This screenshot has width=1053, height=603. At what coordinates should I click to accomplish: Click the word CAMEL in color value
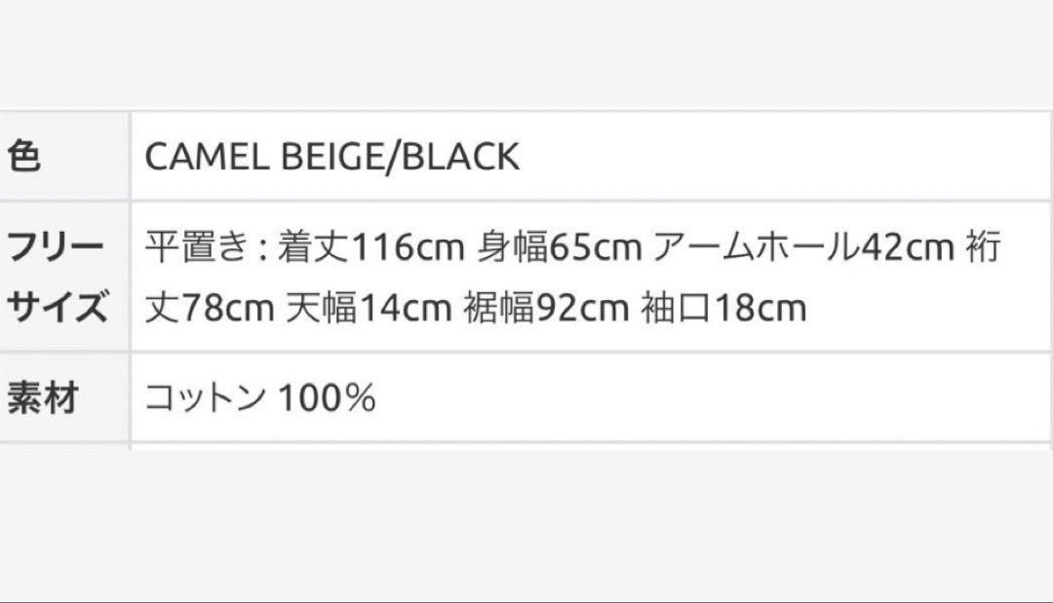207,157
